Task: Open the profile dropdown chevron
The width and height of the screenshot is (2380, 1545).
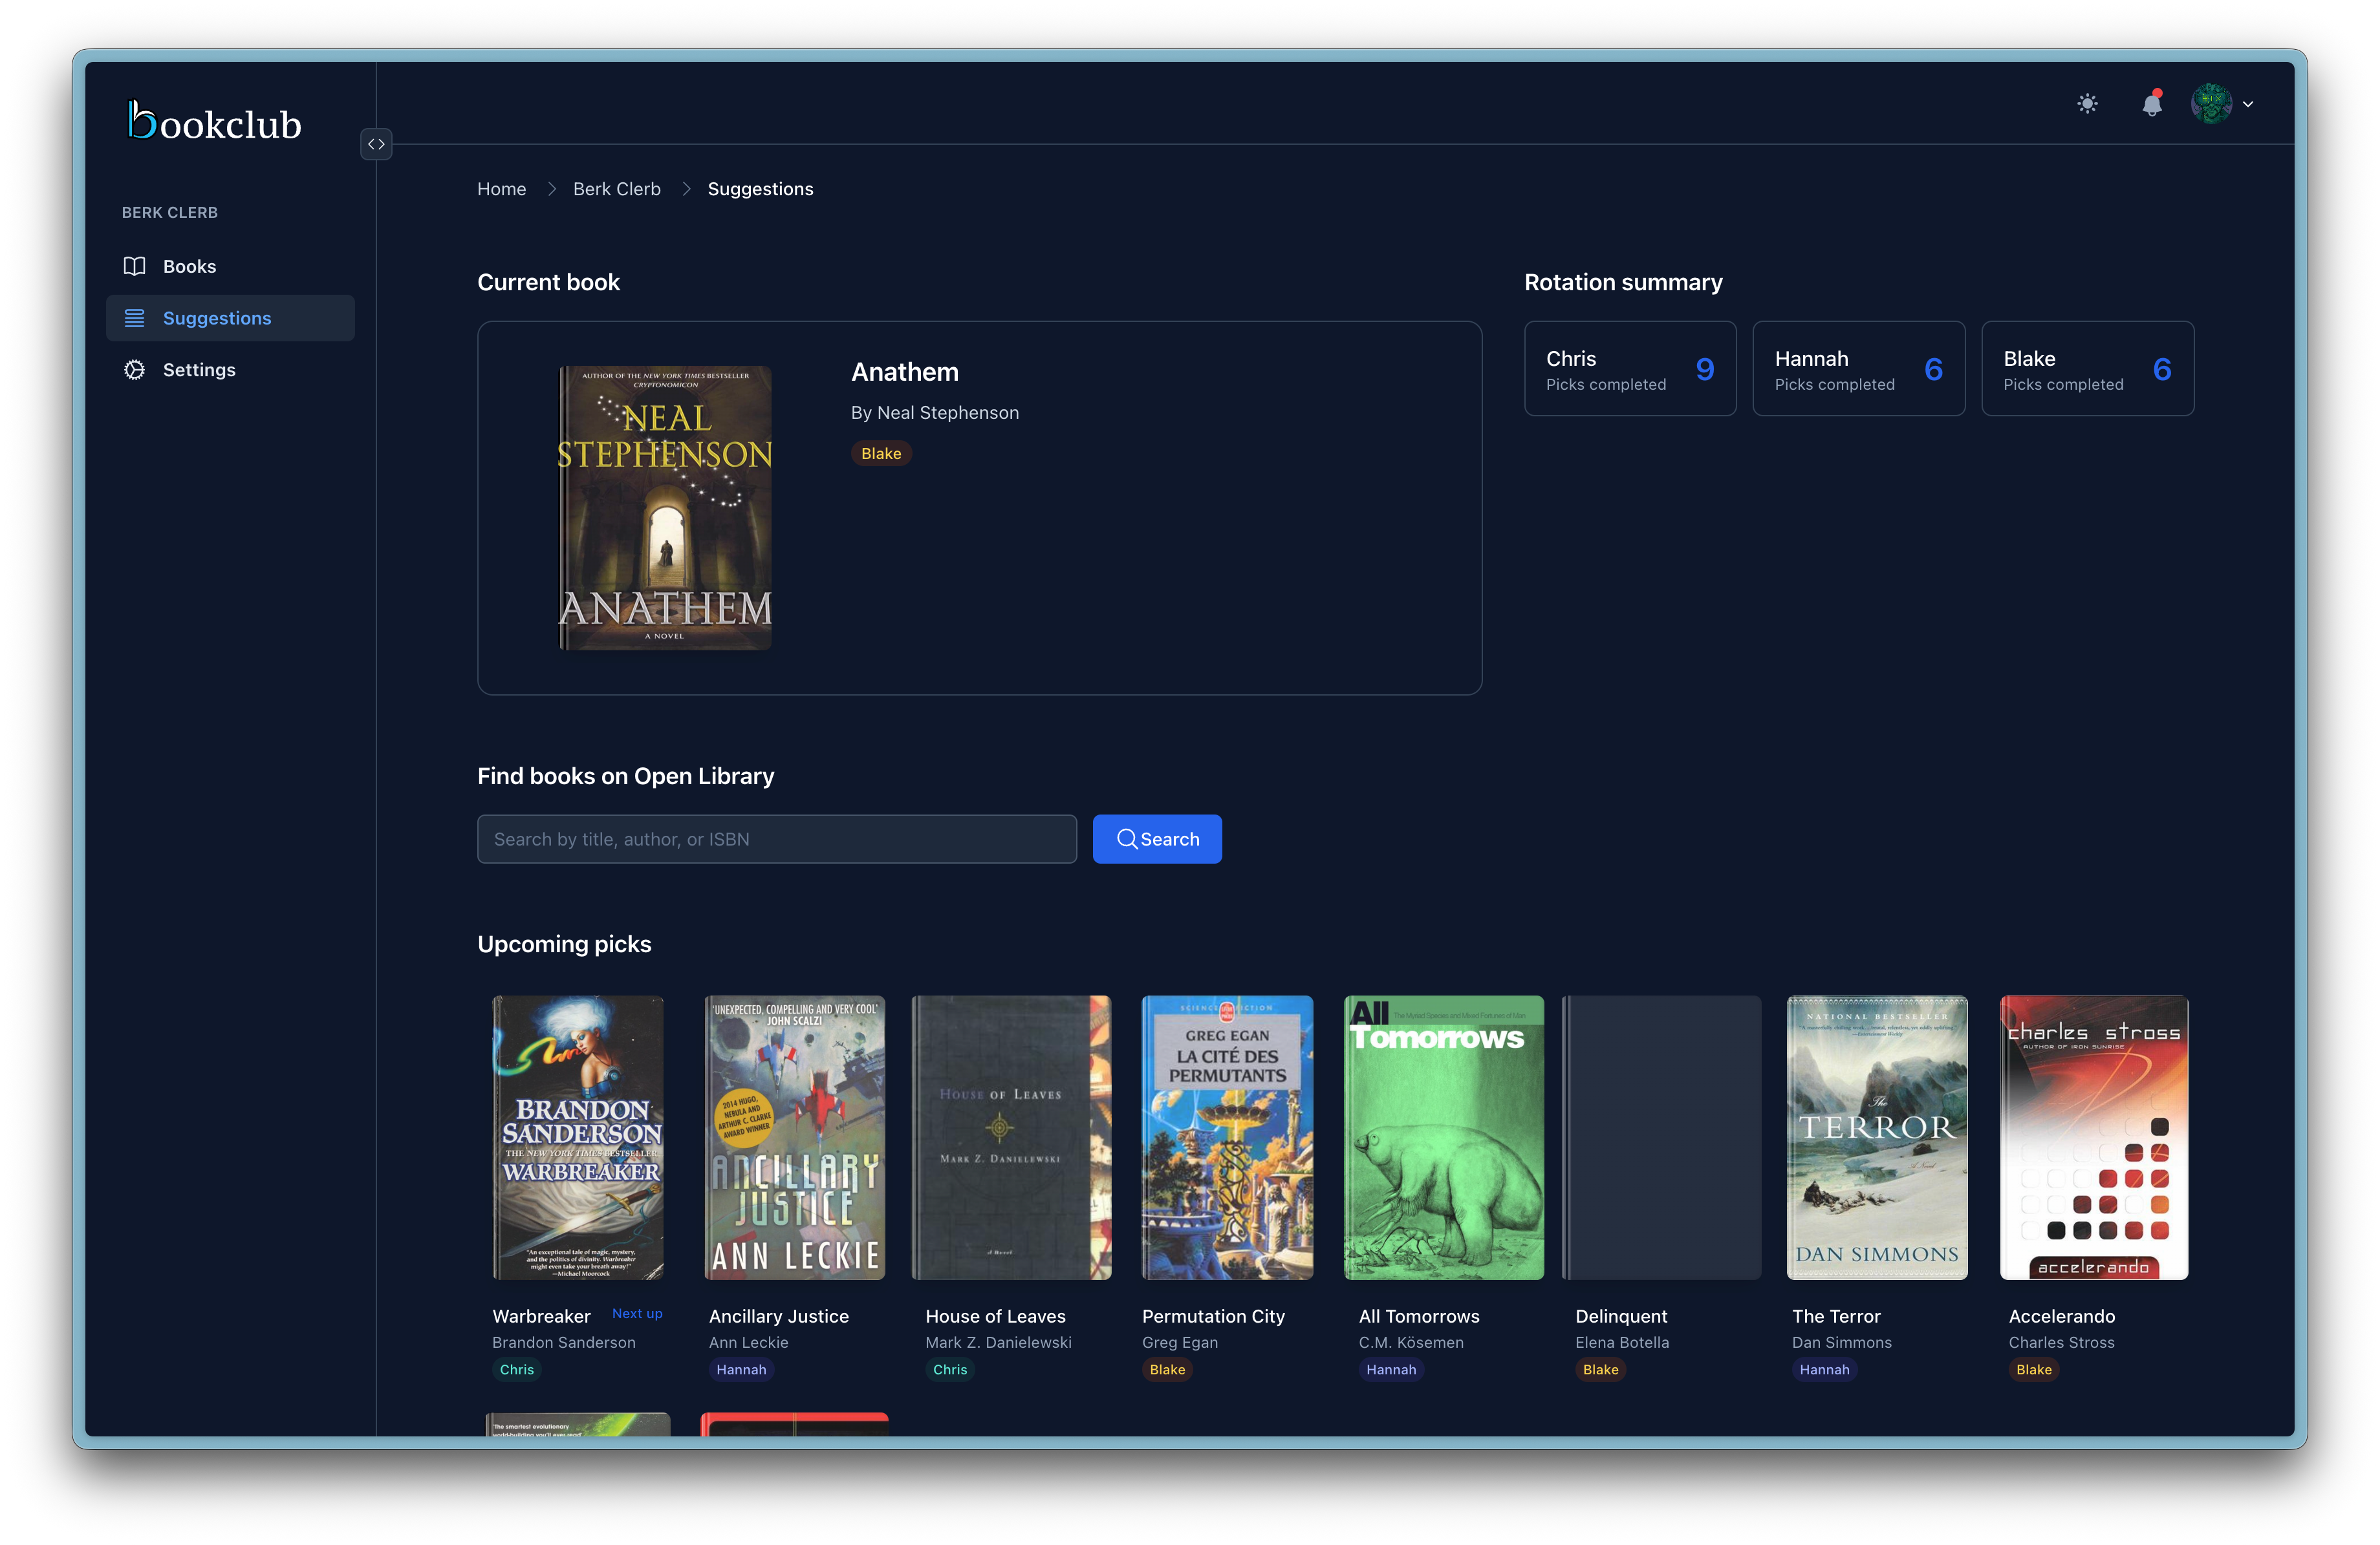Action: [2248, 104]
